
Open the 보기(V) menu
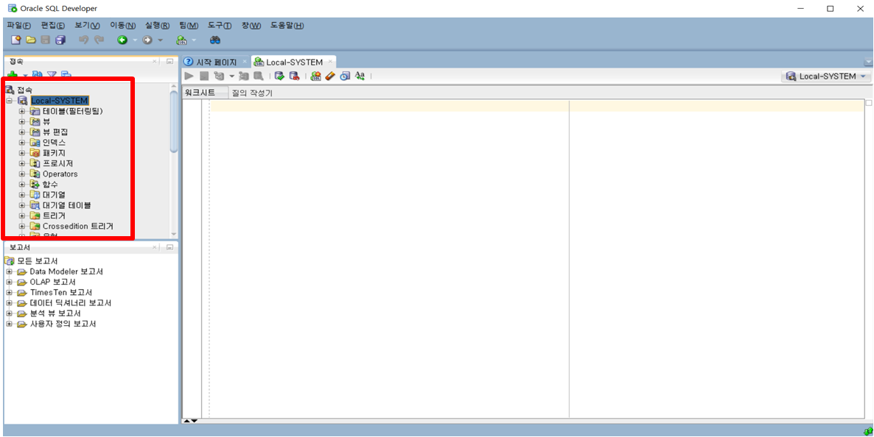click(x=88, y=26)
